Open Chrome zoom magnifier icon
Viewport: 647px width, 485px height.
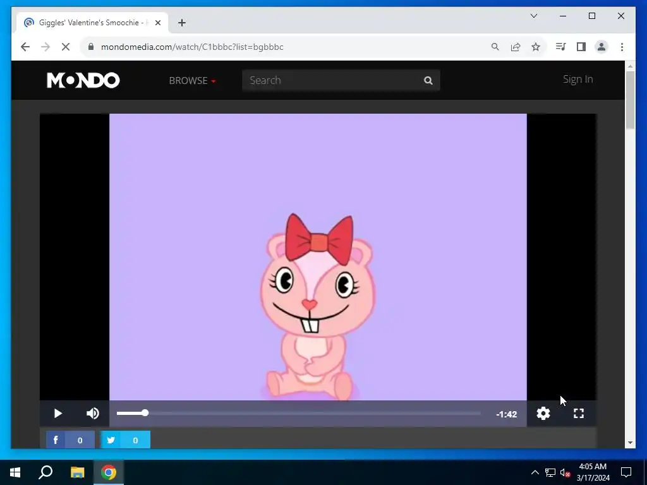coord(495,47)
